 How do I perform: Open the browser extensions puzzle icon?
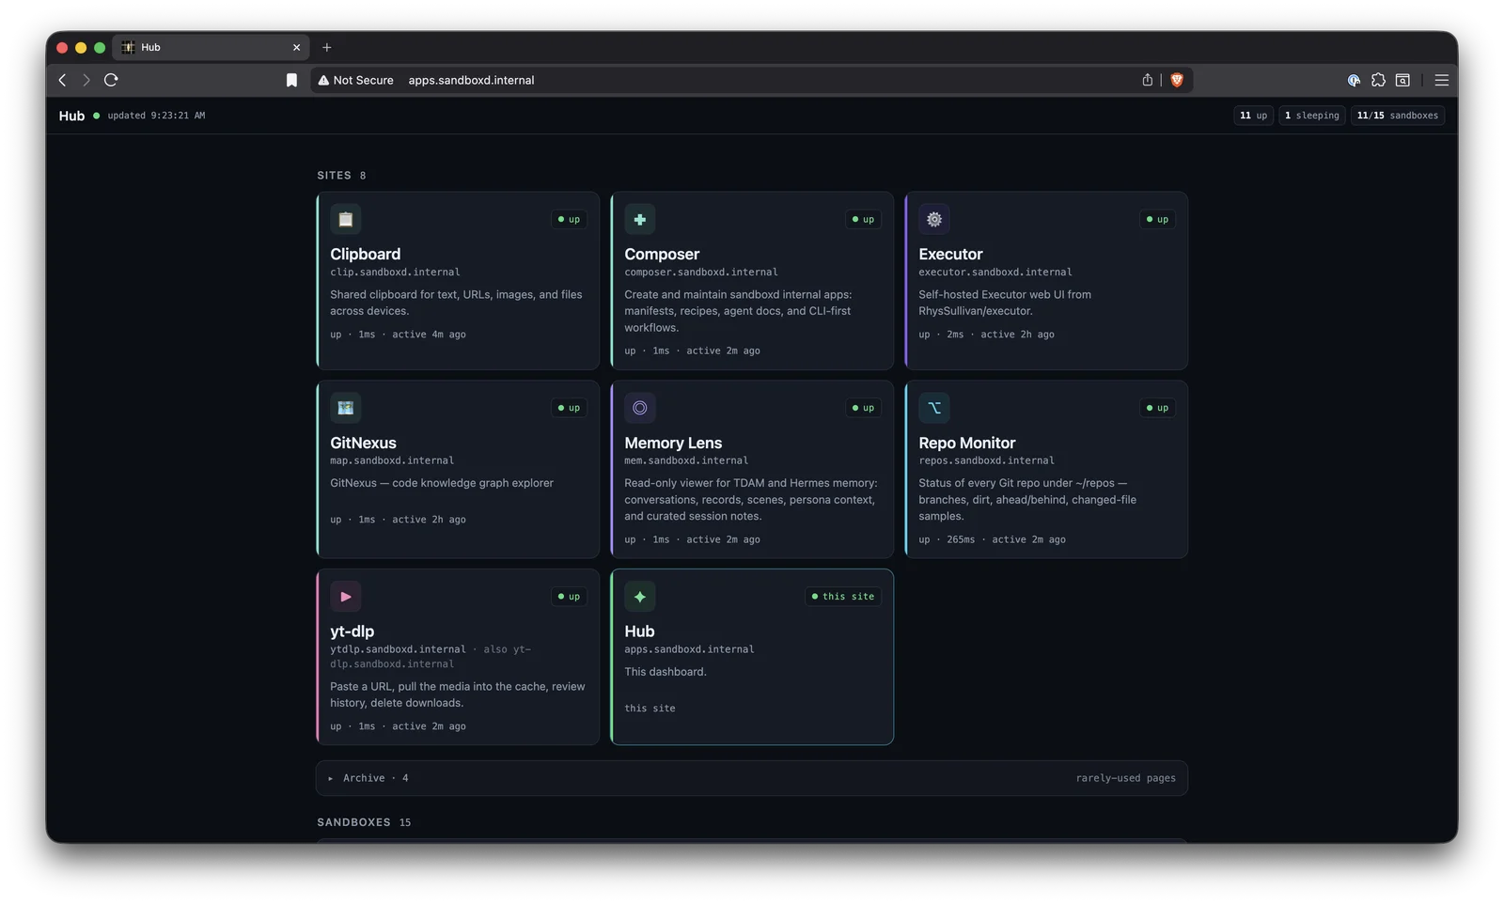click(x=1378, y=80)
